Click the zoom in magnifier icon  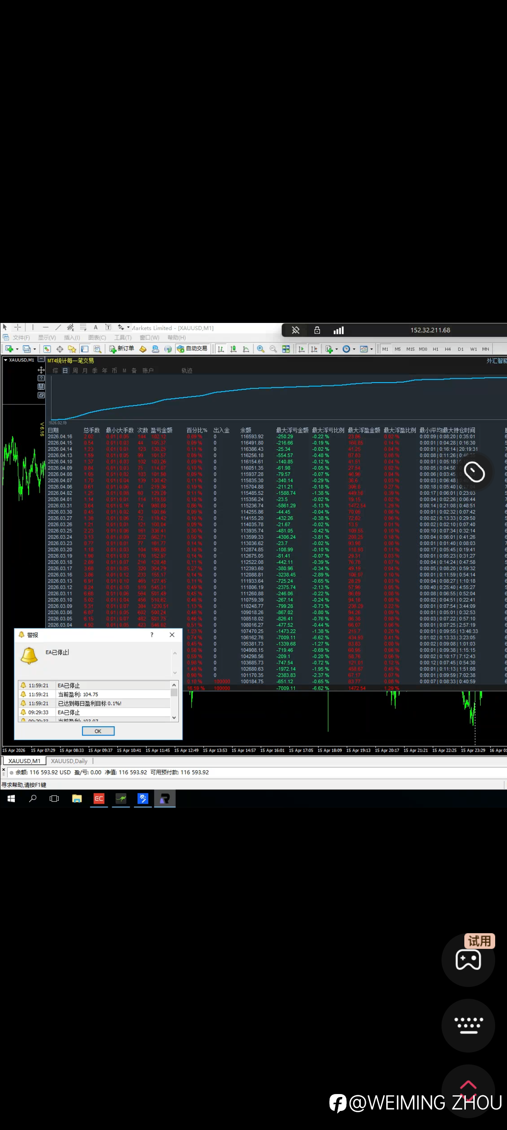(261, 349)
